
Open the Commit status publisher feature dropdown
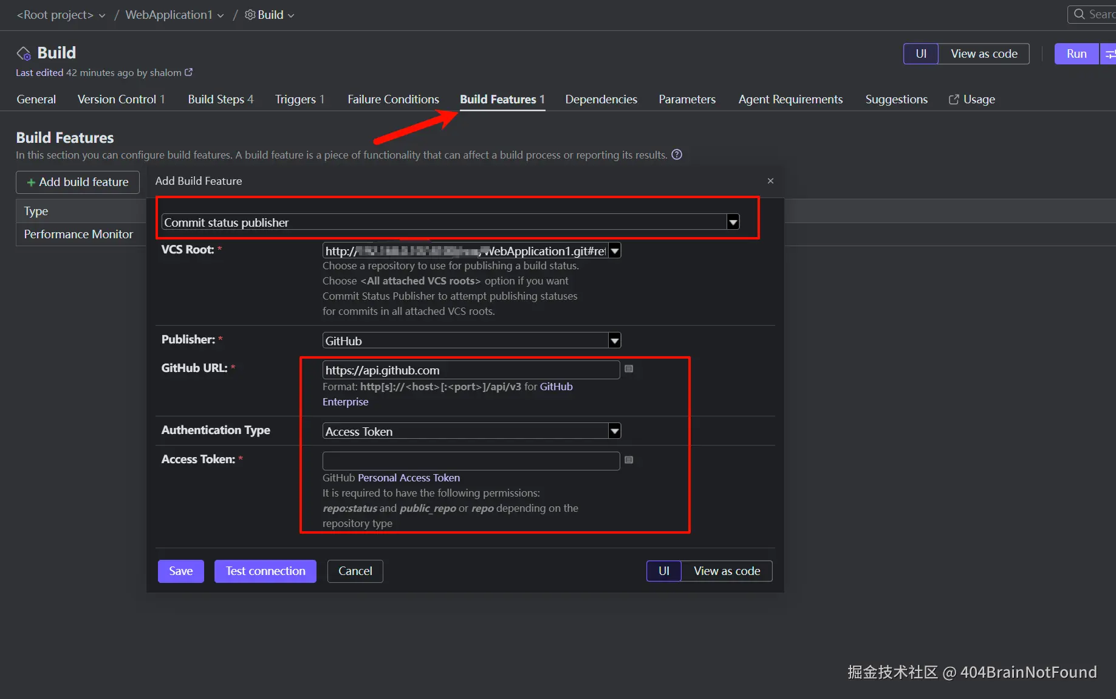733,222
